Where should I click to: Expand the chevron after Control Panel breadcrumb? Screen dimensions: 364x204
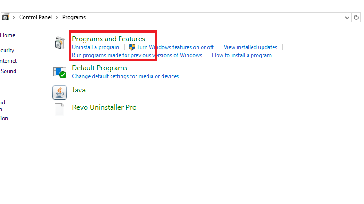(57, 17)
